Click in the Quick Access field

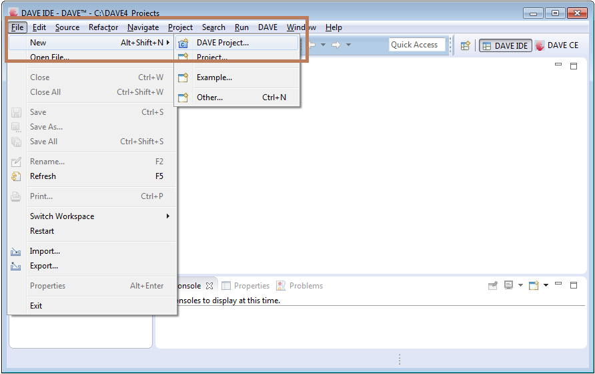417,45
